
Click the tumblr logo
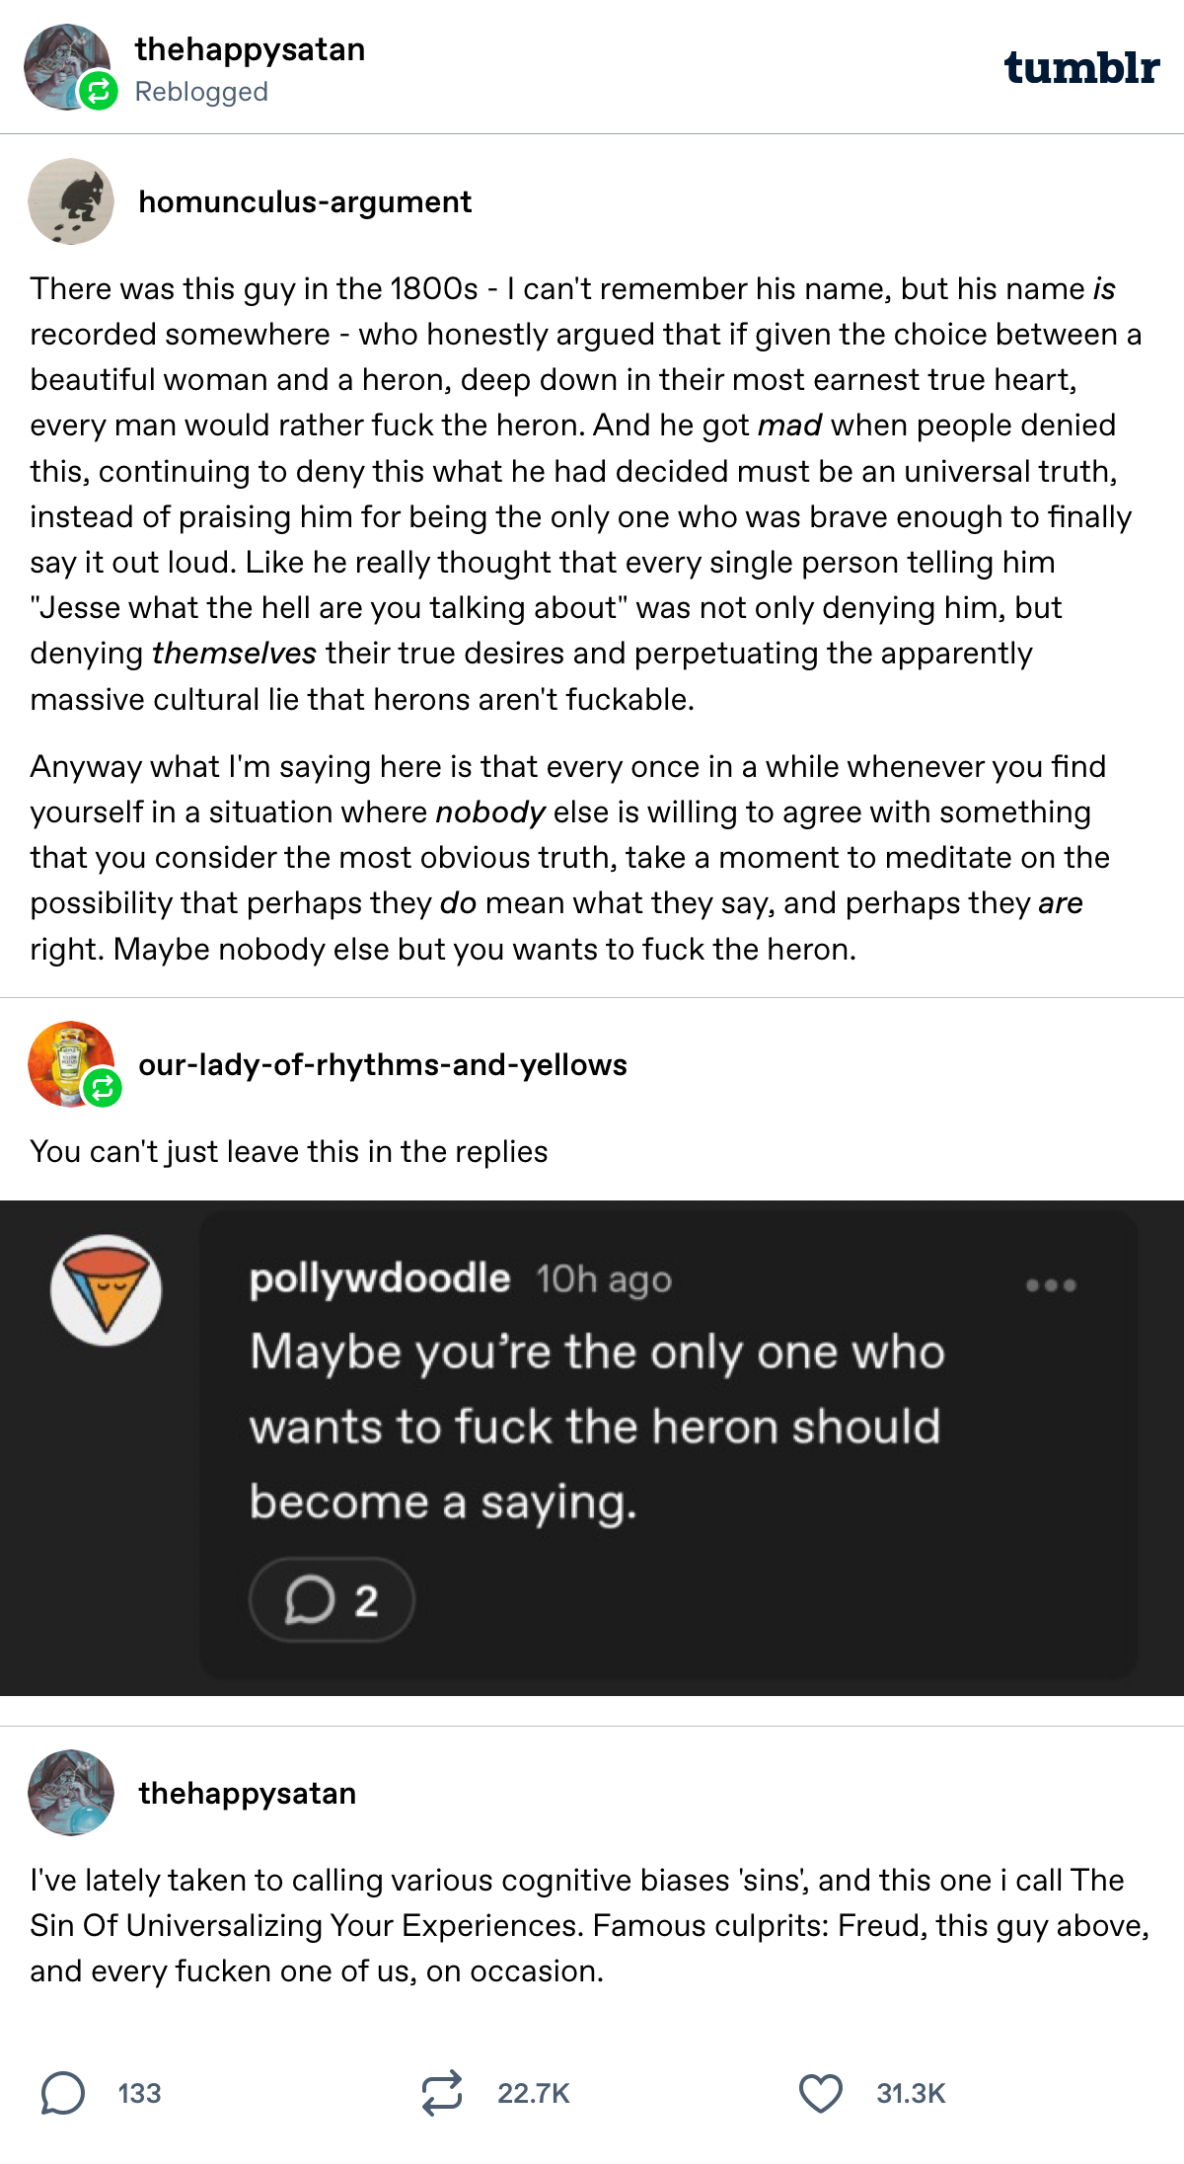tap(1081, 67)
